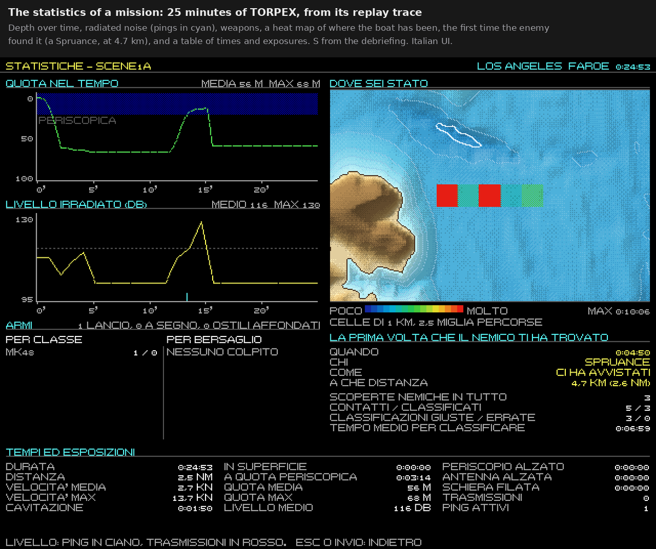Click the POCO to MOLTO color legend bar
656x549 pixels.
[x=414, y=310]
